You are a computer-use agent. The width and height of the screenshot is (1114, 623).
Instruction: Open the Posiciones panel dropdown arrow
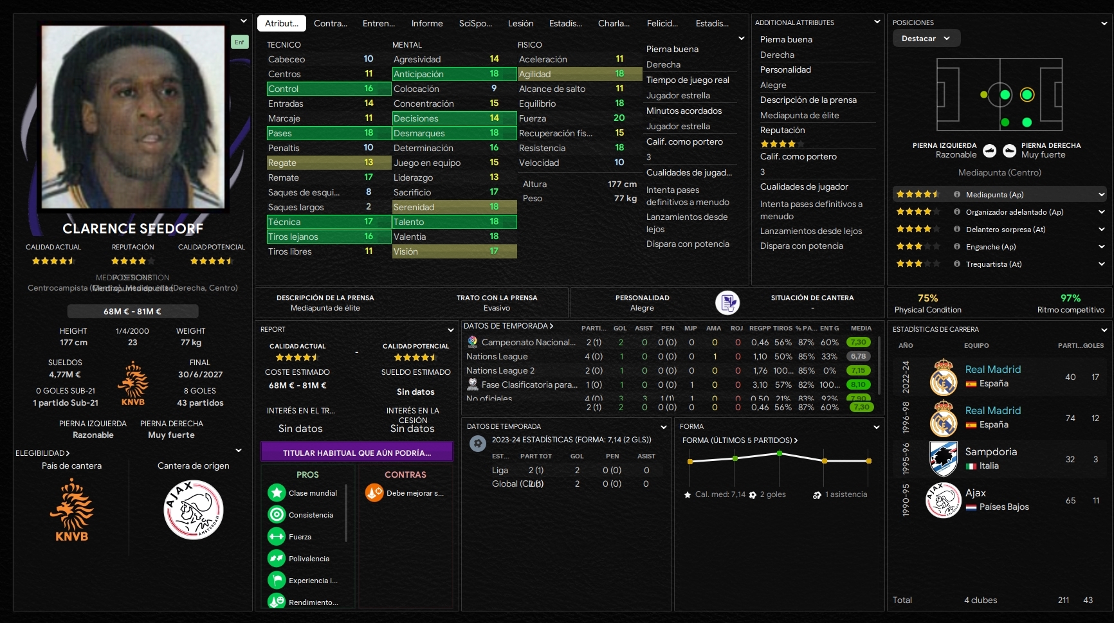[x=1104, y=23]
